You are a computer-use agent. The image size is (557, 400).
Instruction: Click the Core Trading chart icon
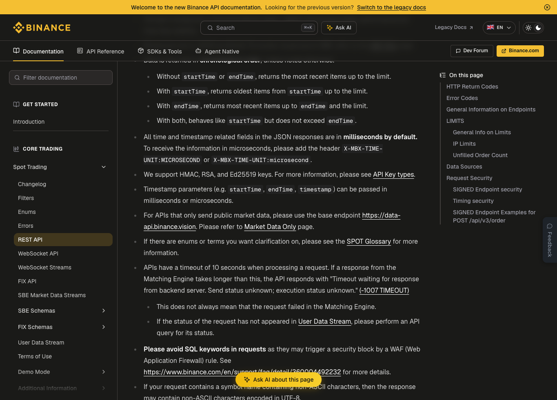(x=16, y=149)
